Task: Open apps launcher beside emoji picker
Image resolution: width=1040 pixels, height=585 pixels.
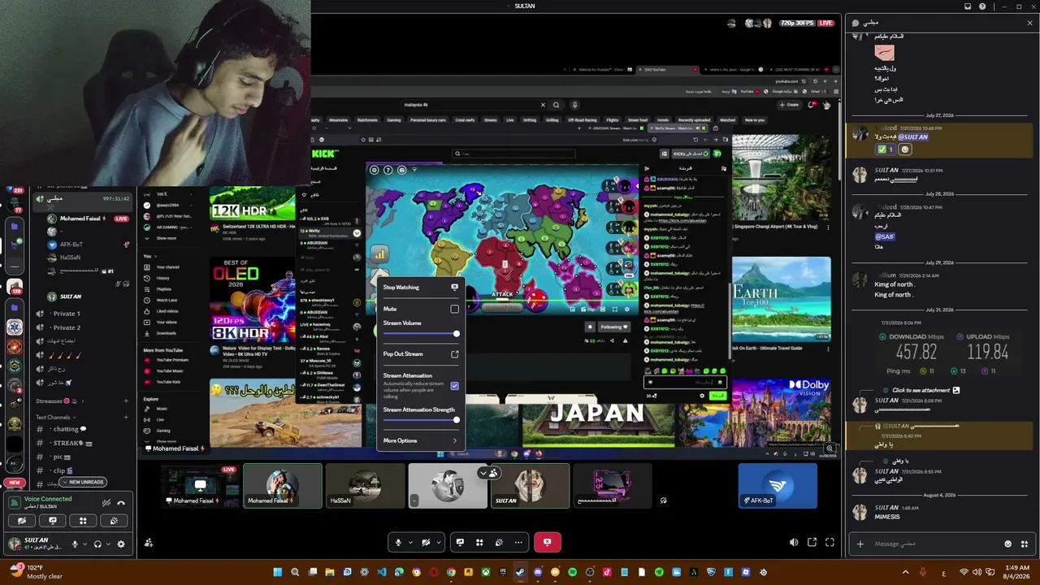Action: click(1025, 544)
